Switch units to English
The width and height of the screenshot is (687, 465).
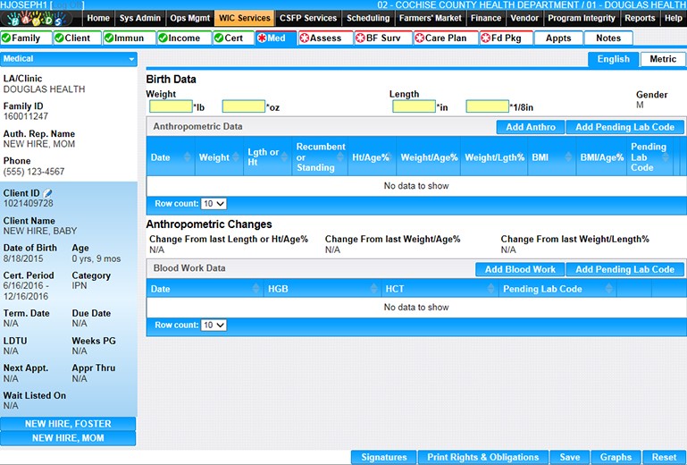tap(613, 60)
